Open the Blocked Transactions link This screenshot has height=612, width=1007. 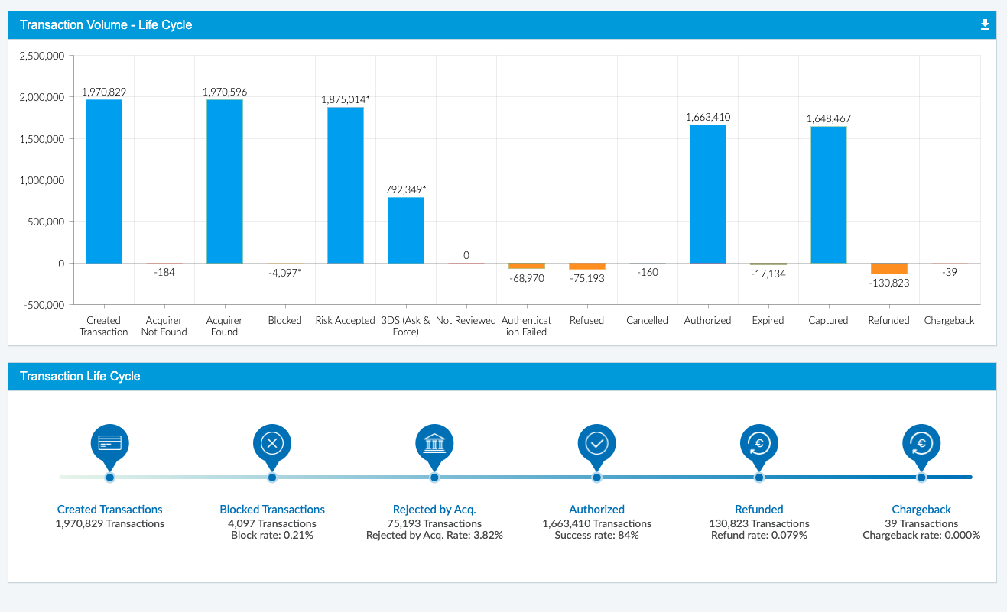click(271, 509)
